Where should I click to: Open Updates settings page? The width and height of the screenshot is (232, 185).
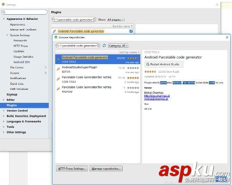point(19,51)
